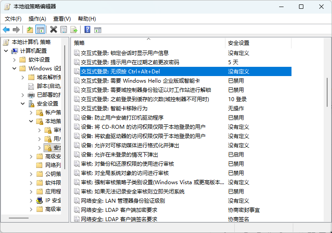Select the 软件限 tree item
Screen dimensions: 332x233
[53, 183]
